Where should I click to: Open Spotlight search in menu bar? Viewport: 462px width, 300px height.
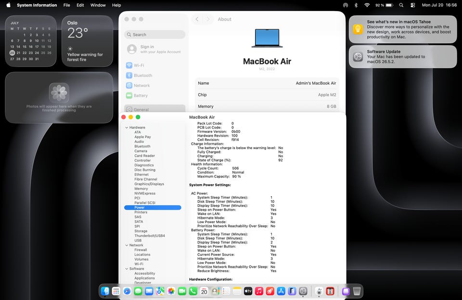tap(401, 5)
